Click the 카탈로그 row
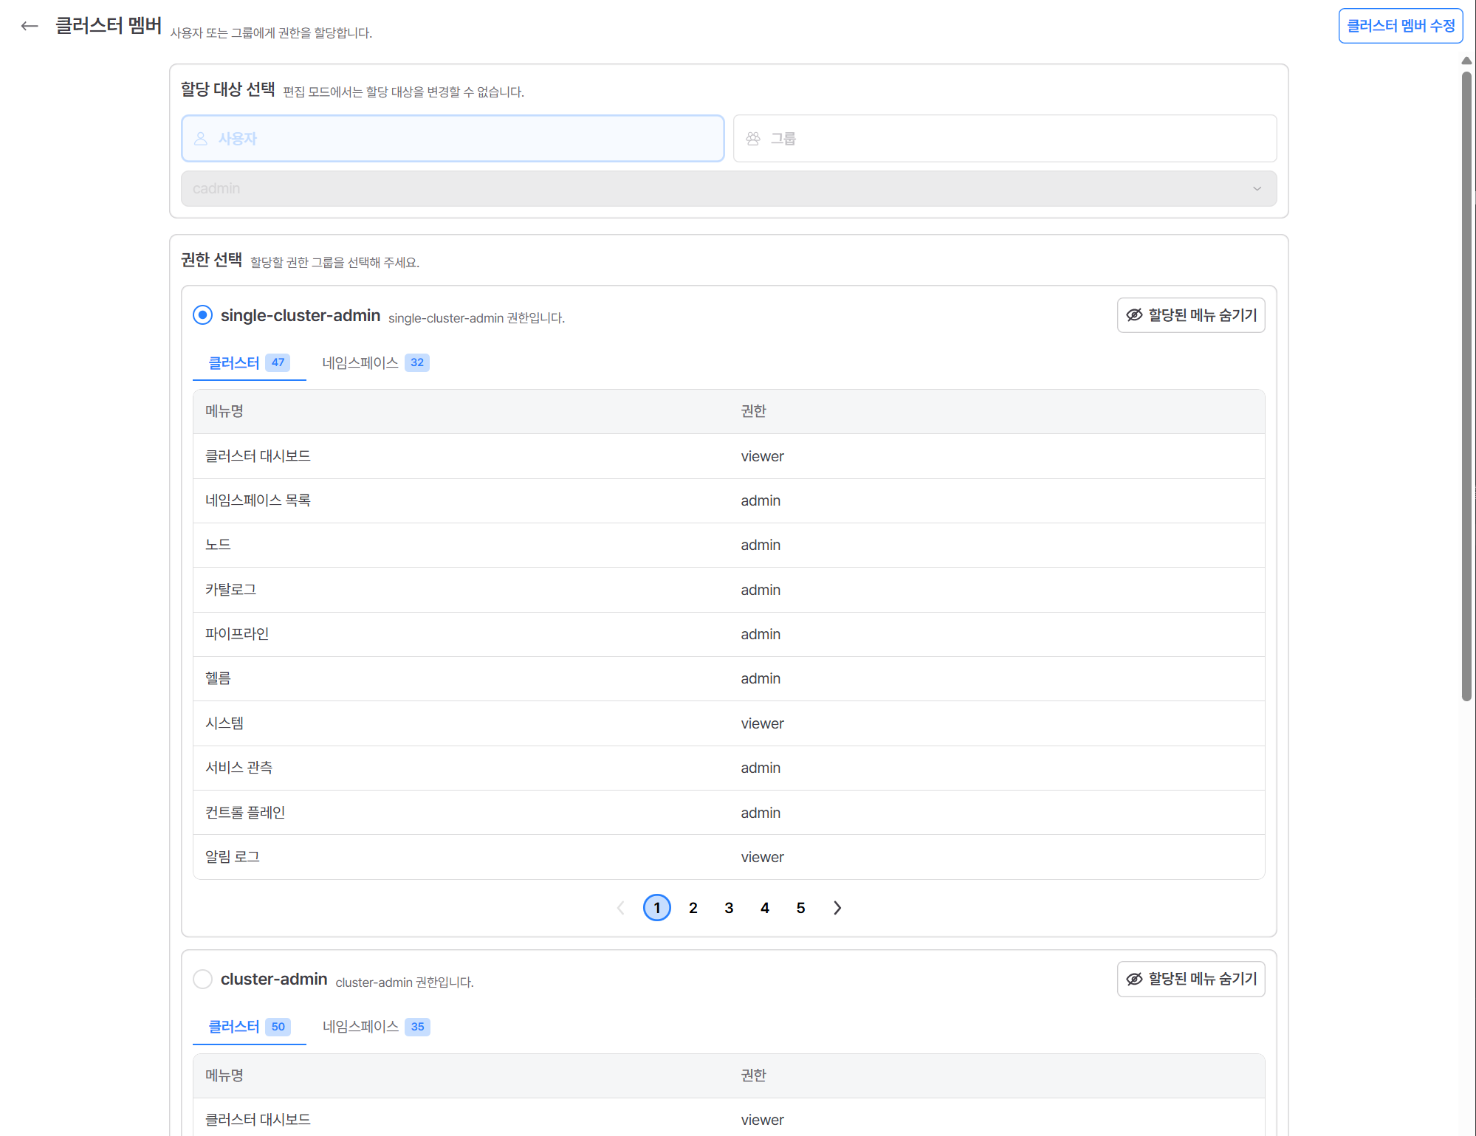1476x1136 pixels. pyautogui.click(x=729, y=591)
